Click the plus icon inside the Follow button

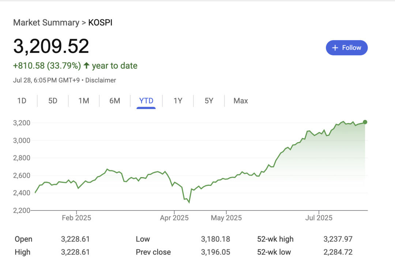pos(335,47)
